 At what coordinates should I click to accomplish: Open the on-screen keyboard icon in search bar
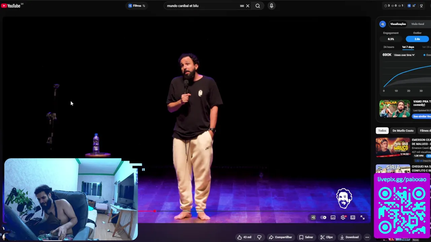coord(242,6)
